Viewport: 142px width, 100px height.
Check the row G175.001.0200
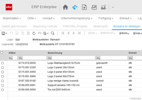click(x=3, y=67)
